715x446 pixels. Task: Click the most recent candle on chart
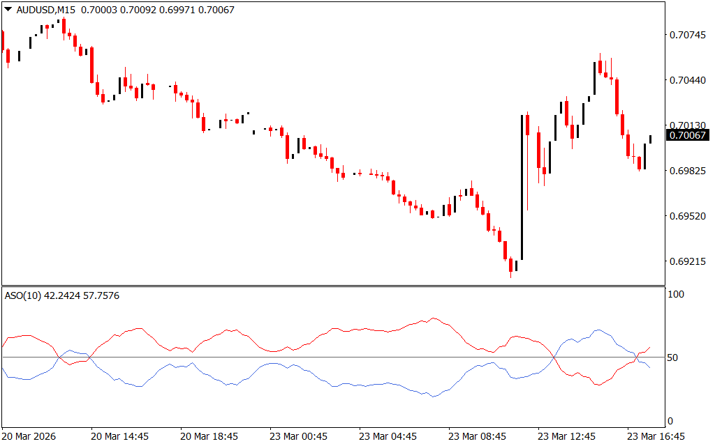[x=650, y=139]
